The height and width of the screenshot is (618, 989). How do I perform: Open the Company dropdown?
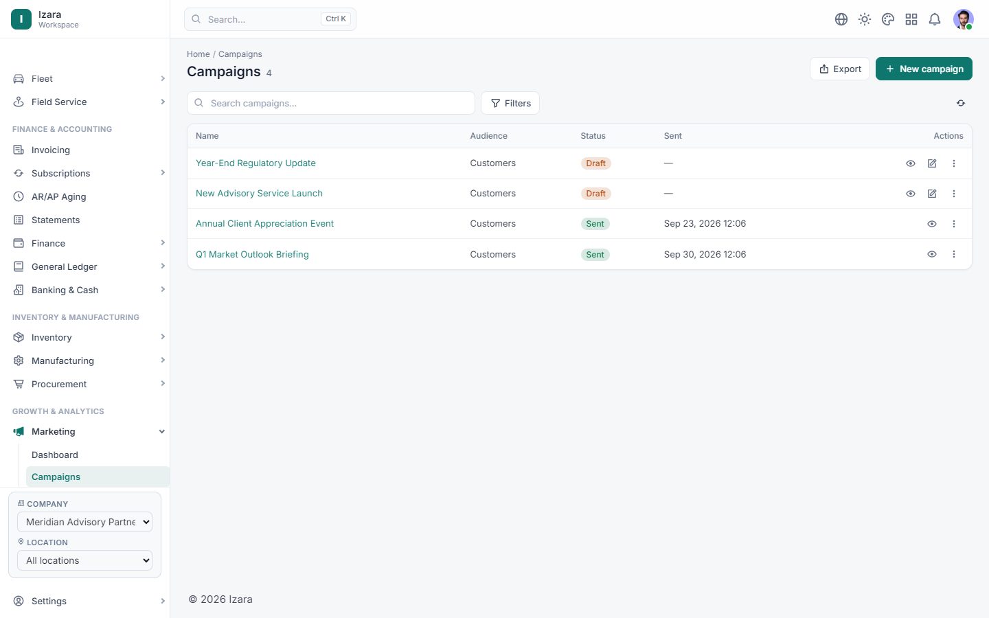(84, 522)
